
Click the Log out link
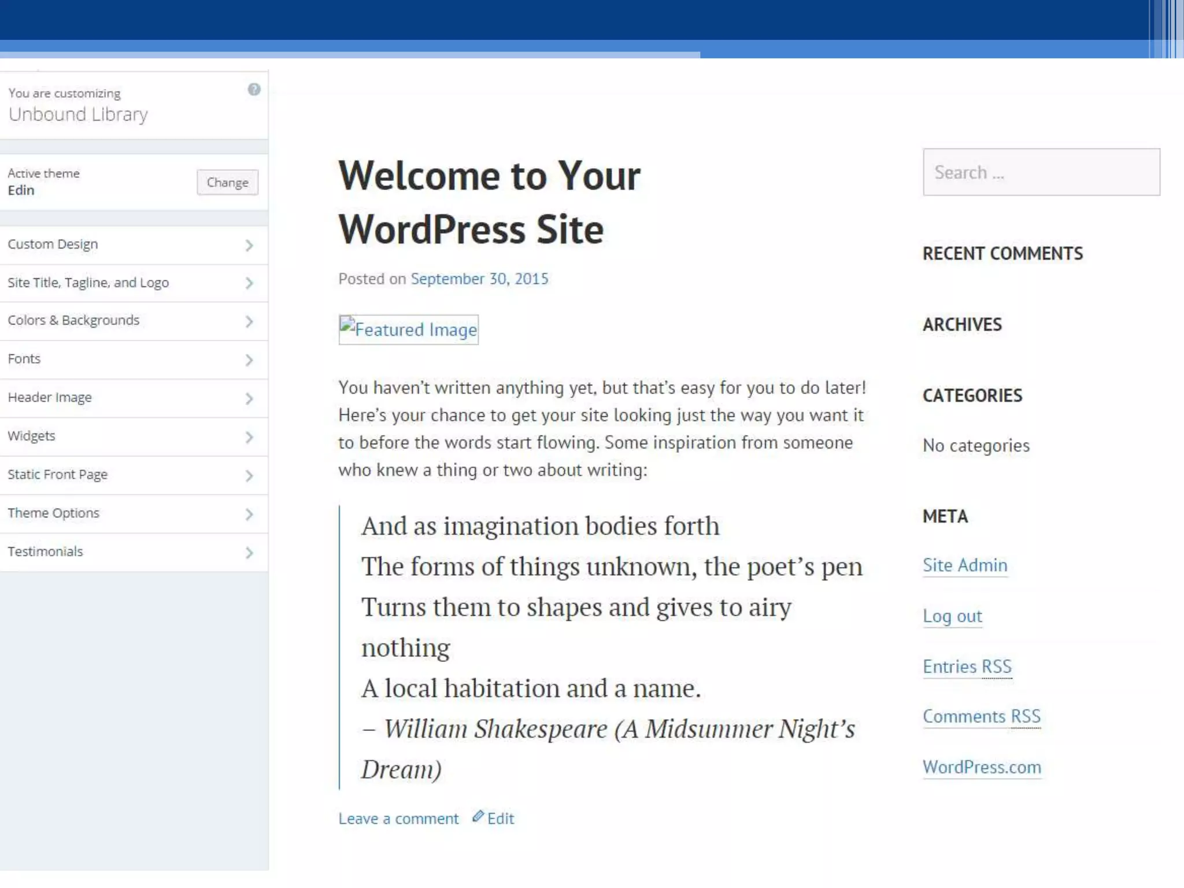coord(952,616)
